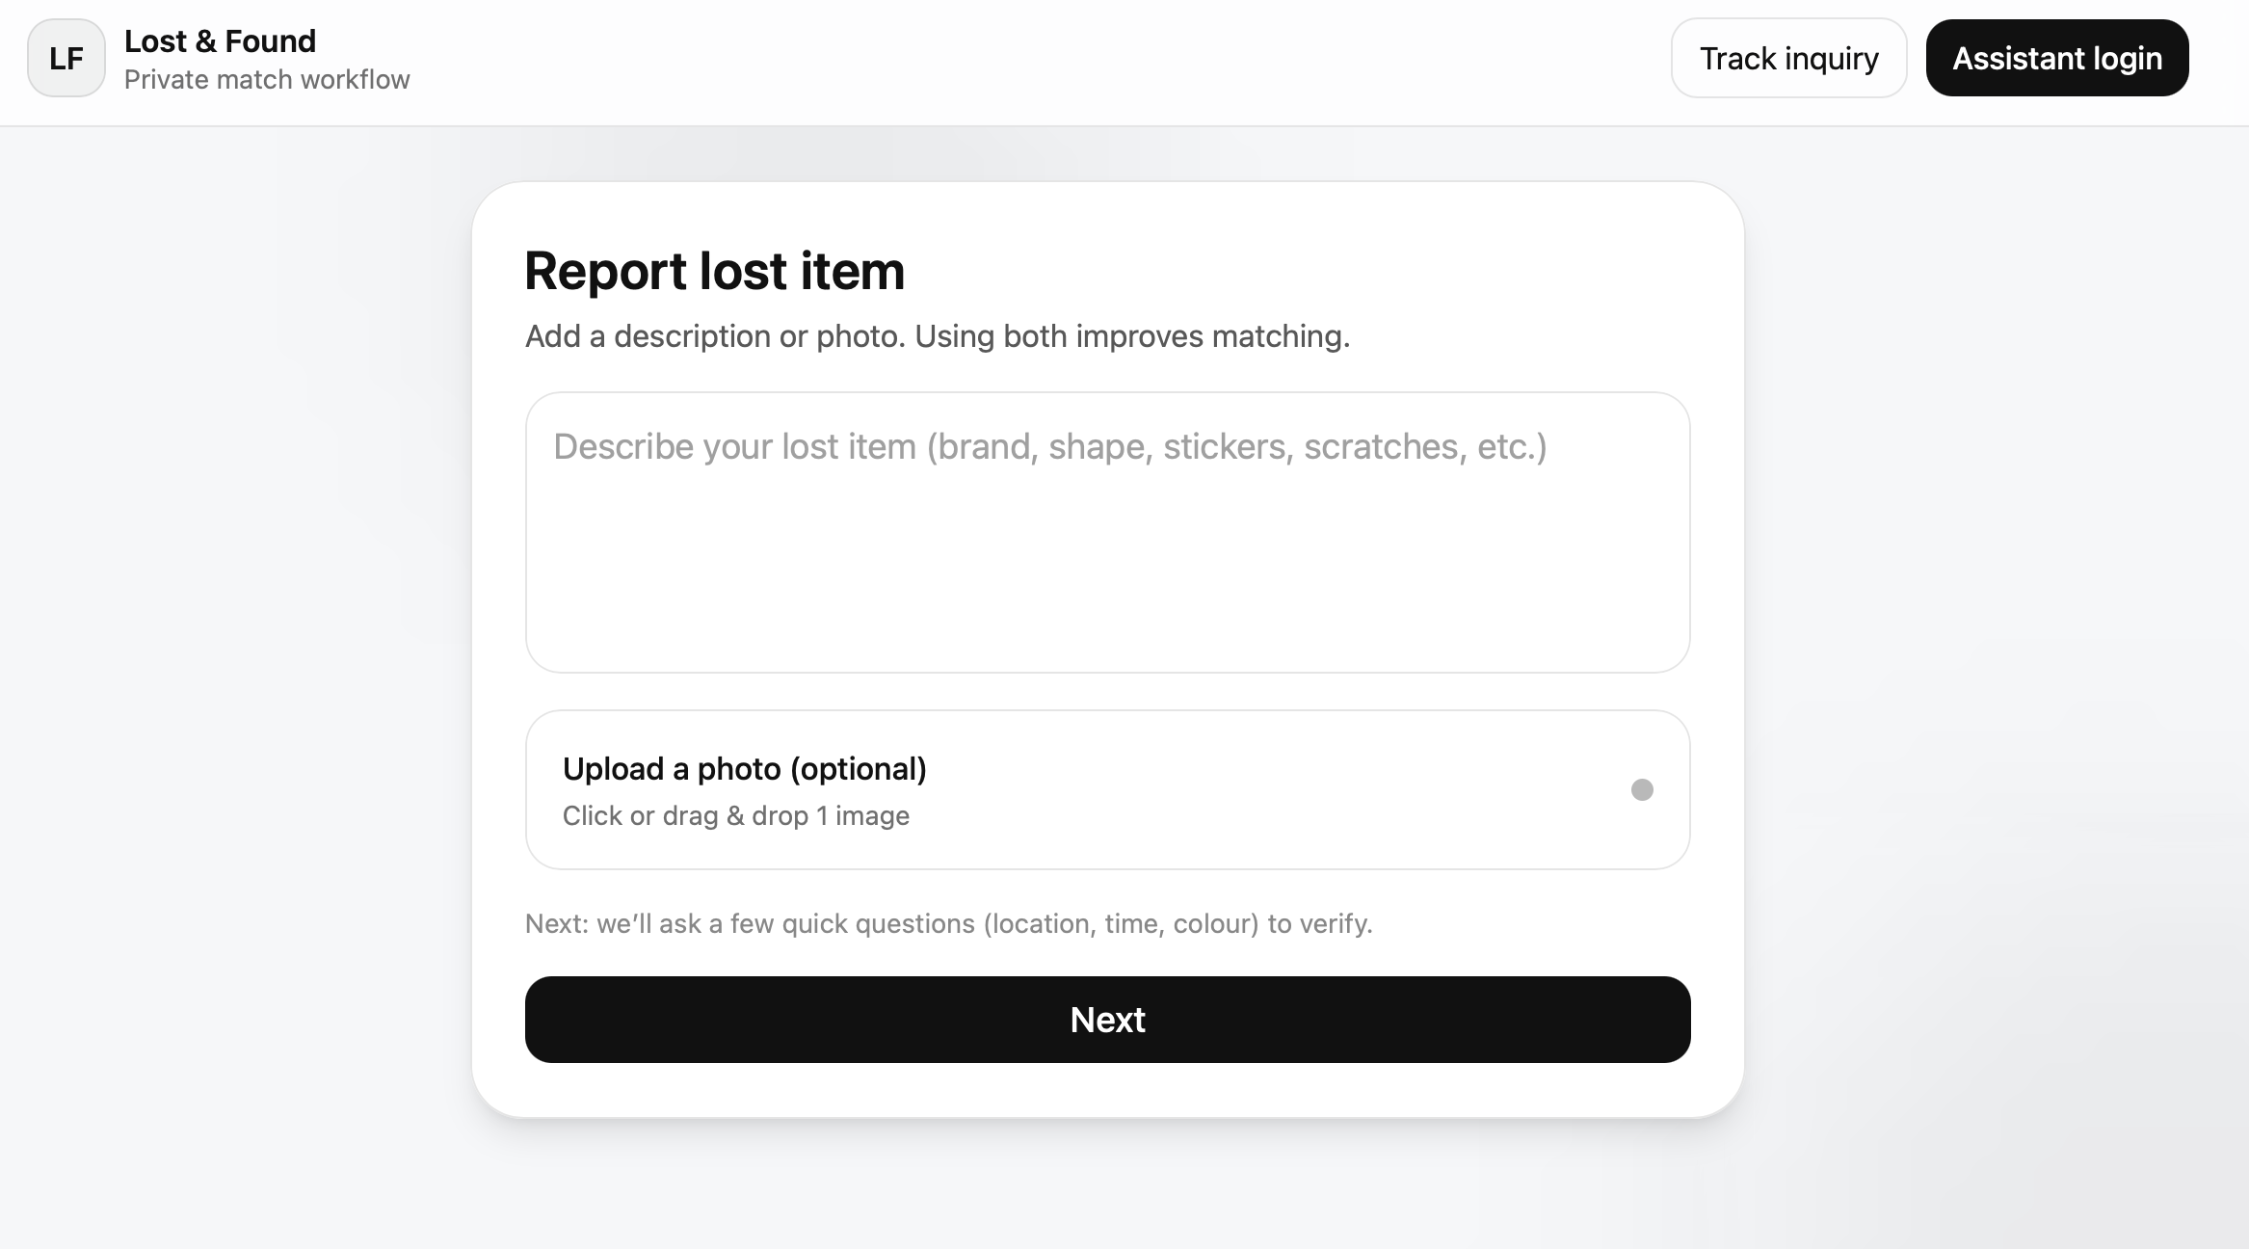
Task: Open the Track inquiry page
Action: 1788,58
